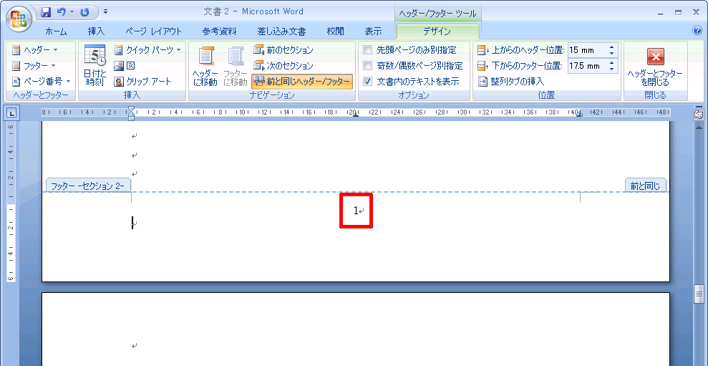Click the ページ番号 icon
Viewport: 708px width, 366px height.
16,82
